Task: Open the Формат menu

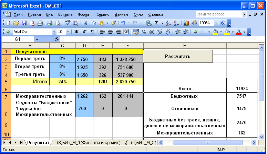Action: pyautogui.click(x=84, y=14)
